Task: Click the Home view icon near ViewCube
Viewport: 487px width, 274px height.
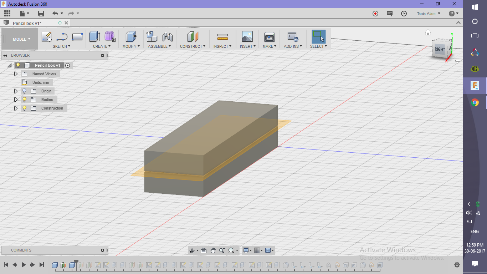Action: click(x=428, y=32)
